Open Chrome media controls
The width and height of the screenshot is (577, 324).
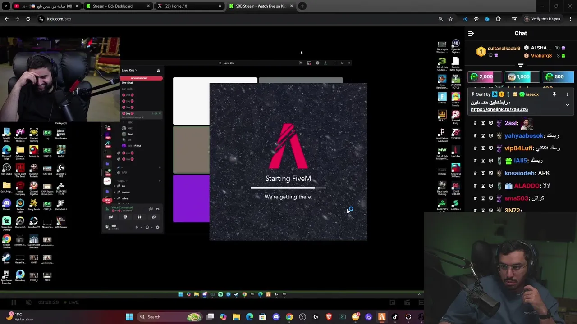[514, 19]
